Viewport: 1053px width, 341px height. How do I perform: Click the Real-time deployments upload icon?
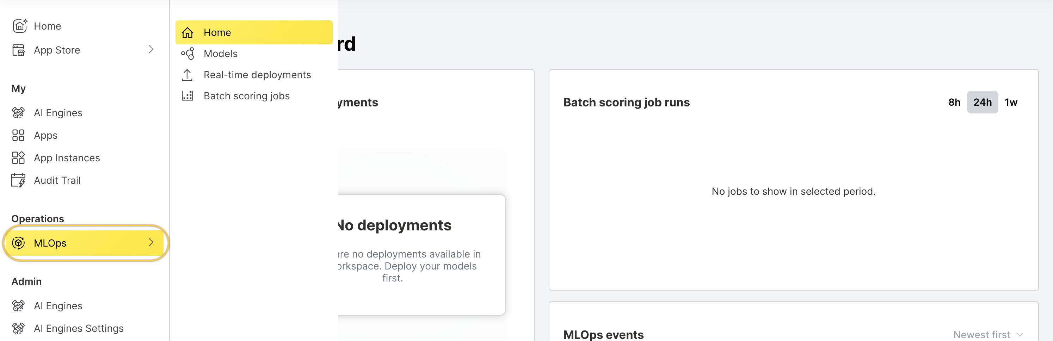(187, 75)
